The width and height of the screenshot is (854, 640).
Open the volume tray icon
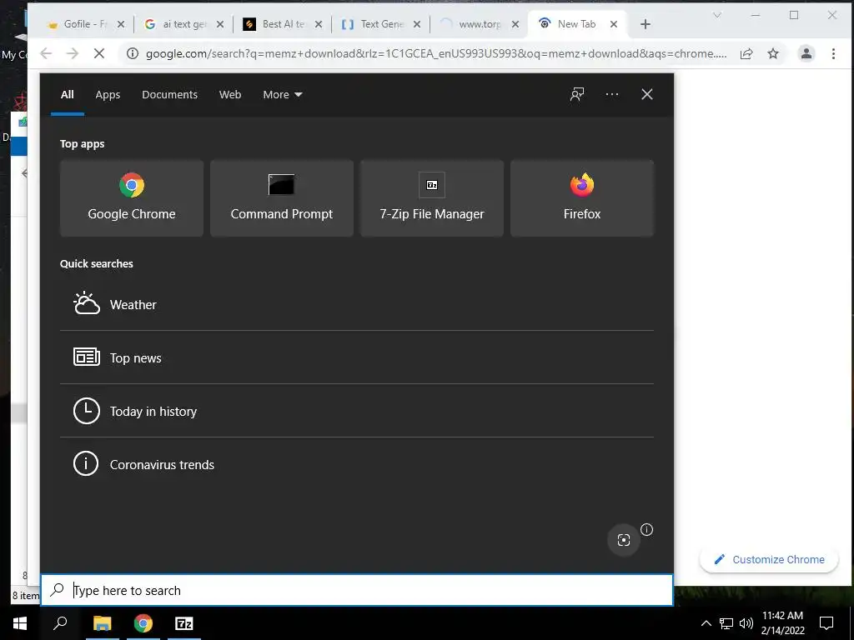[x=746, y=623]
